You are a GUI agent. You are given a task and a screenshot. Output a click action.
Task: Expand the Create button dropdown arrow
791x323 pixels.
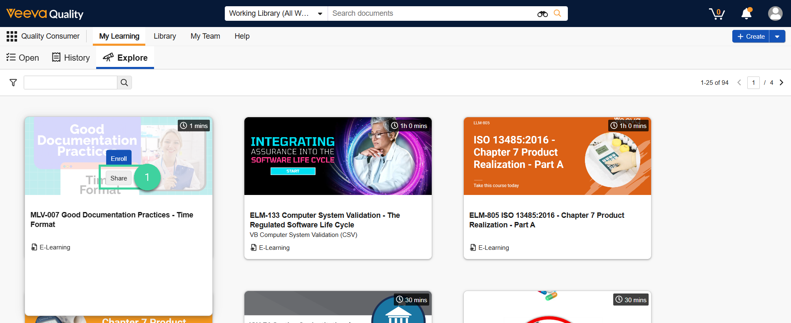pos(777,37)
